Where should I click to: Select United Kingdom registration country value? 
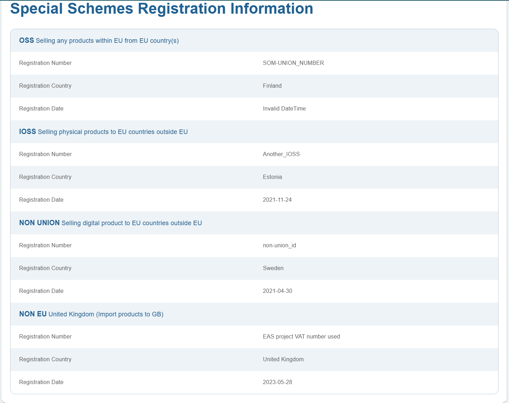tap(283, 360)
